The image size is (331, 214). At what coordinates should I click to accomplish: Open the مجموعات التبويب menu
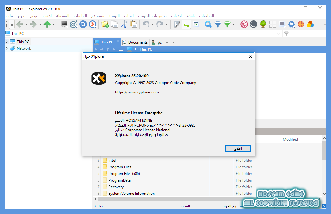point(152,16)
